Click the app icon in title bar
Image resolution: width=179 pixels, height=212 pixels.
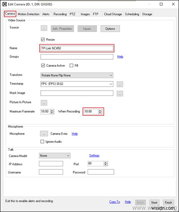point(5,4)
